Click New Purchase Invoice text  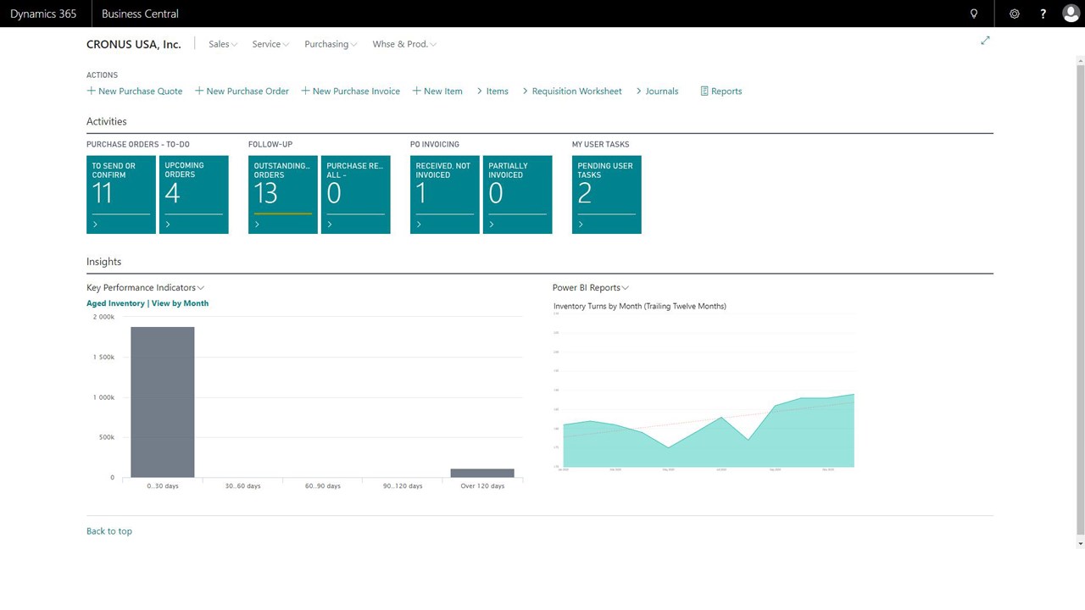click(x=356, y=91)
